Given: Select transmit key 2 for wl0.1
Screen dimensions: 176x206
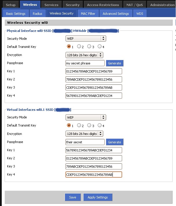Looking at the screenshot, I should 79,125.
